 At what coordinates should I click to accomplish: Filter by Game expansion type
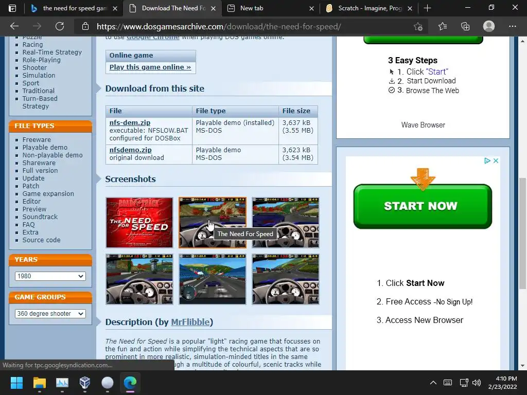48,194
